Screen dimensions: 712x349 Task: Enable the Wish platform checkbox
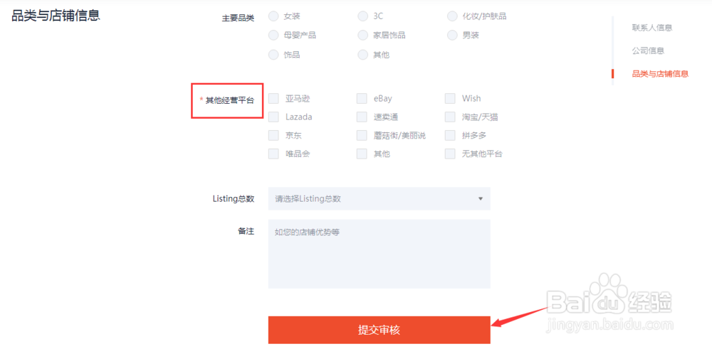450,99
